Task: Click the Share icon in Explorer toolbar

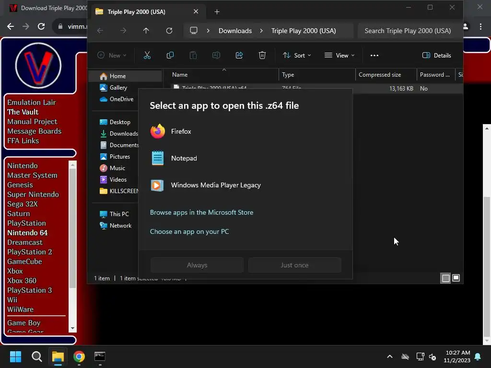Action: click(239, 56)
